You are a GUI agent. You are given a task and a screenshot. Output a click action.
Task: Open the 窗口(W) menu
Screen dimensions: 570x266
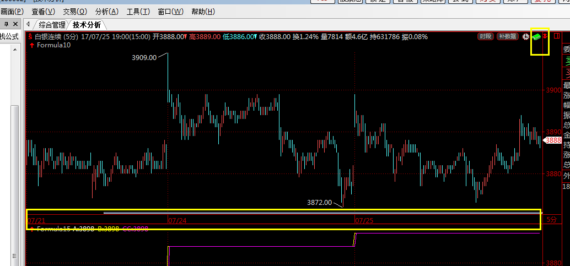[171, 12]
